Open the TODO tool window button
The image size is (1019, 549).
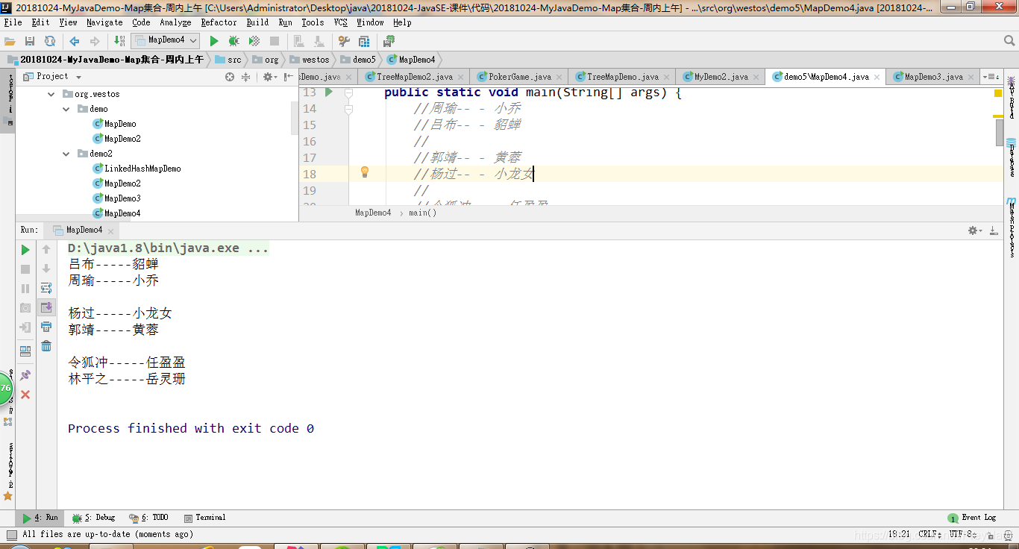149,518
